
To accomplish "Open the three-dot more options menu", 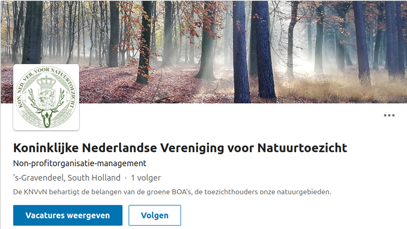I will point(389,115).
